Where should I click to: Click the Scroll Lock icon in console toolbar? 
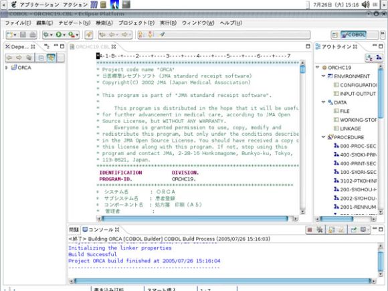click(332, 230)
